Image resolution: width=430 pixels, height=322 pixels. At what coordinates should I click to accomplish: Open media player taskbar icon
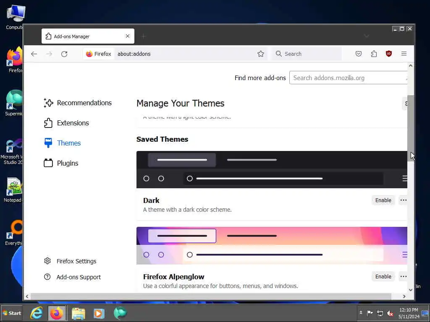coord(99,313)
